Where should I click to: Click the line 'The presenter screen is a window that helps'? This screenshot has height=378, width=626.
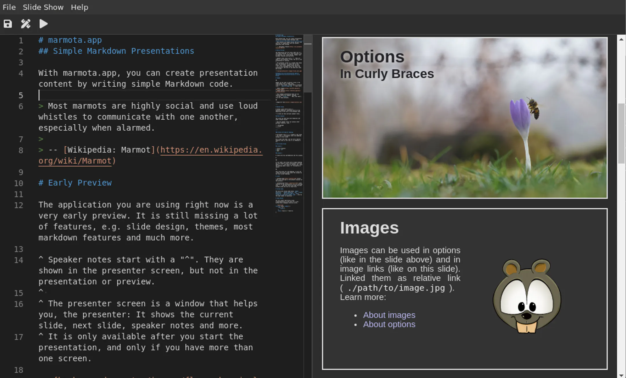148,303
